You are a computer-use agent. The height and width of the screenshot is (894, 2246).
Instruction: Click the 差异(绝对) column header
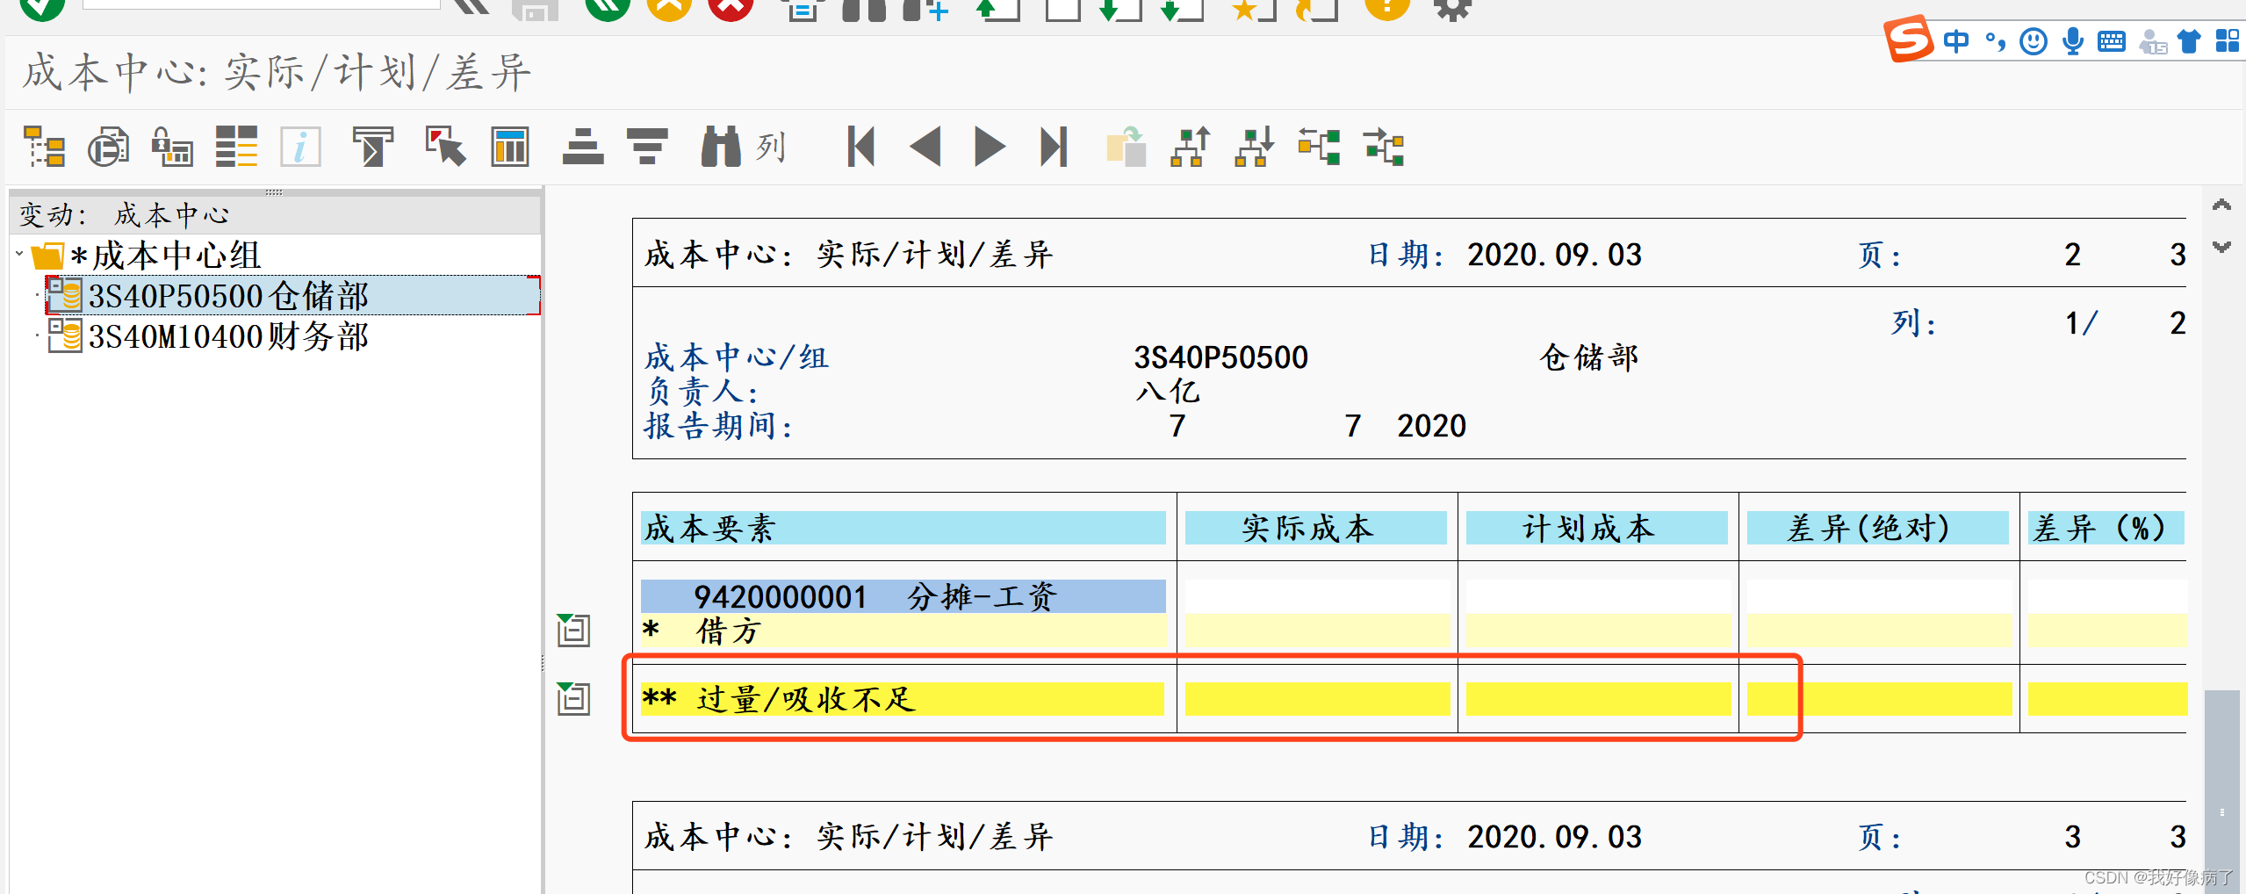[x=1877, y=528]
